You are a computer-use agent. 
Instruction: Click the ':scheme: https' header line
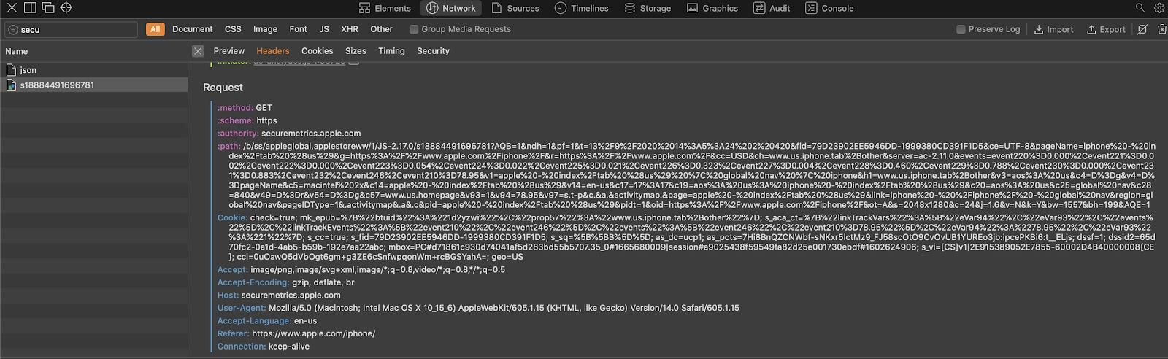pos(247,121)
